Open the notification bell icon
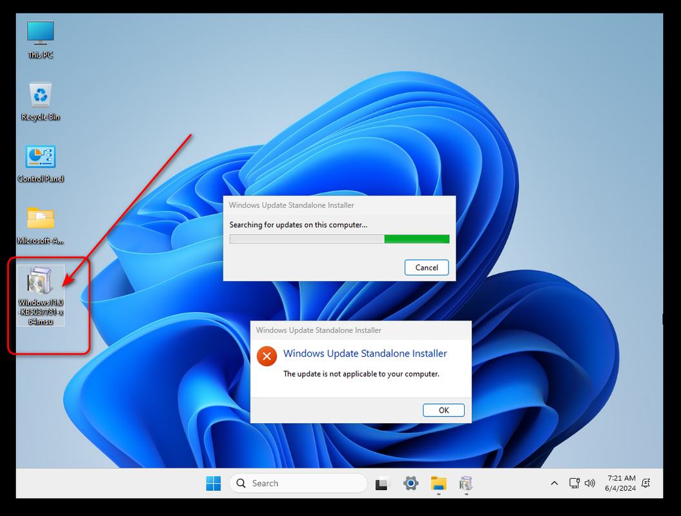Image resolution: width=681 pixels, height=516 pixels. pos(646,483)
